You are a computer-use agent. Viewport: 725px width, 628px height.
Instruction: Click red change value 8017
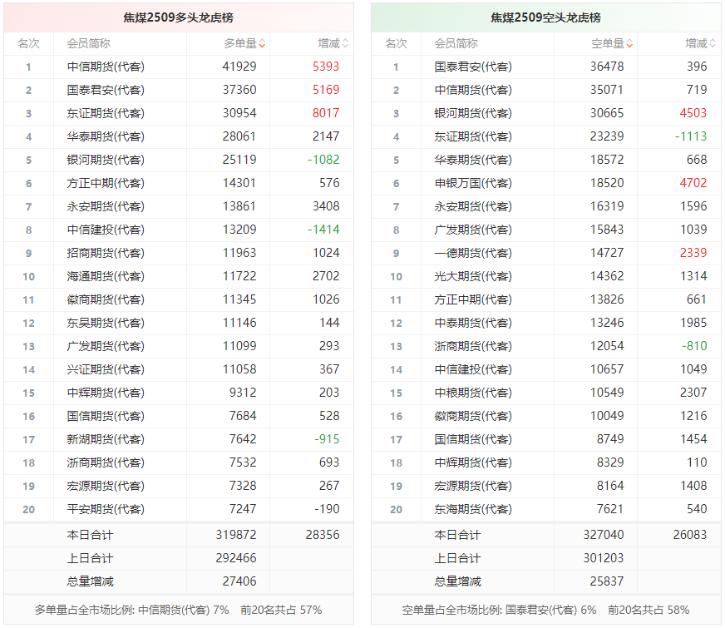click(326, 113)
